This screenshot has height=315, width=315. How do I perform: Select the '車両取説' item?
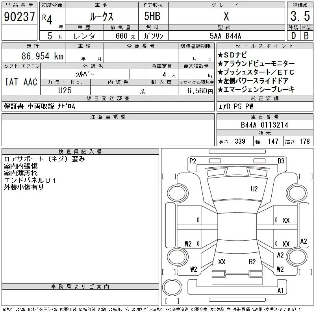pos(41,106)
